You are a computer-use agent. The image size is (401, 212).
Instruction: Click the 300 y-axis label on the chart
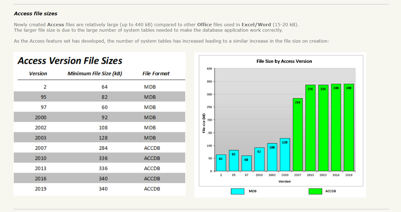click(x=209, y=94)
